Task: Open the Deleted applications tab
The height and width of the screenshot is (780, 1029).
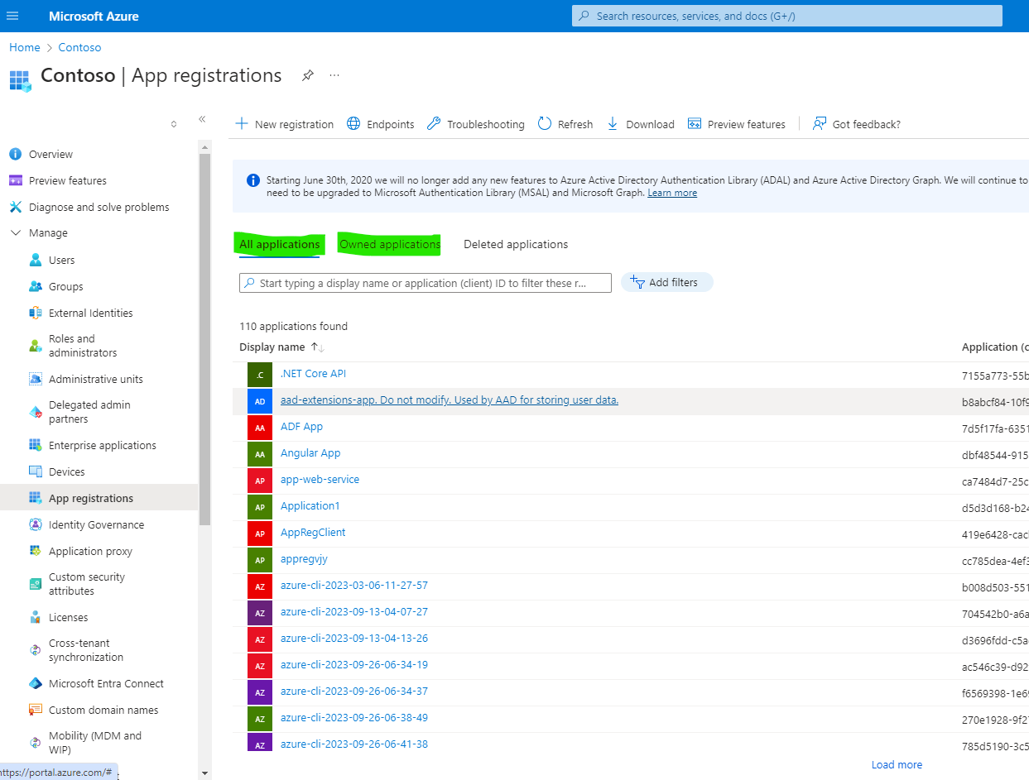Action: [515, 244]
